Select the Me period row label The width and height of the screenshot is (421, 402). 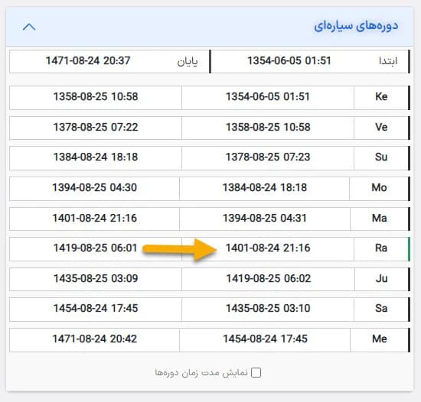(x=380, y=339)
